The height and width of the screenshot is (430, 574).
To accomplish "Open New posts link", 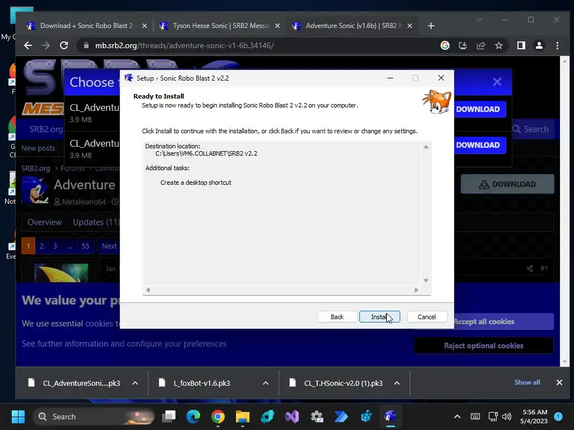I will [x=38, y=148].
